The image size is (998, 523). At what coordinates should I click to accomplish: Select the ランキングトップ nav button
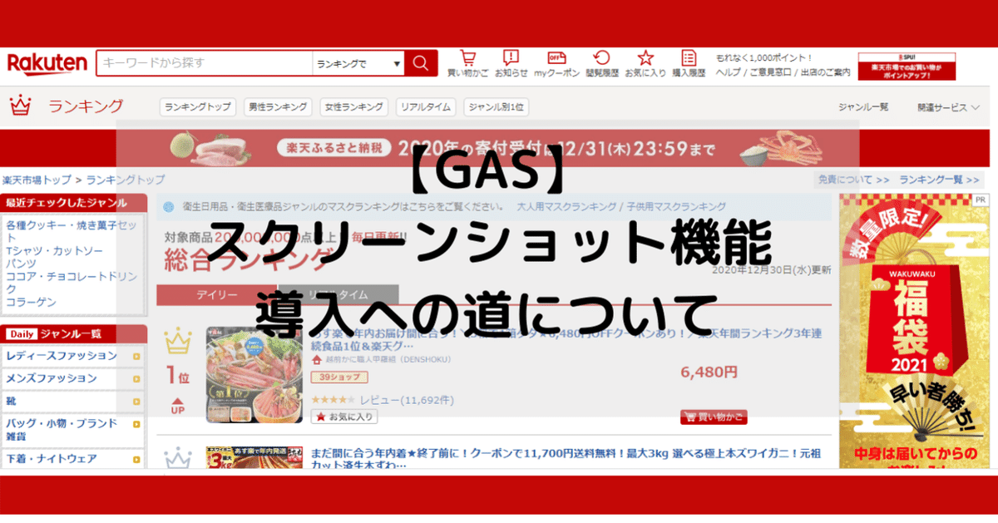[x=198, y=107]
